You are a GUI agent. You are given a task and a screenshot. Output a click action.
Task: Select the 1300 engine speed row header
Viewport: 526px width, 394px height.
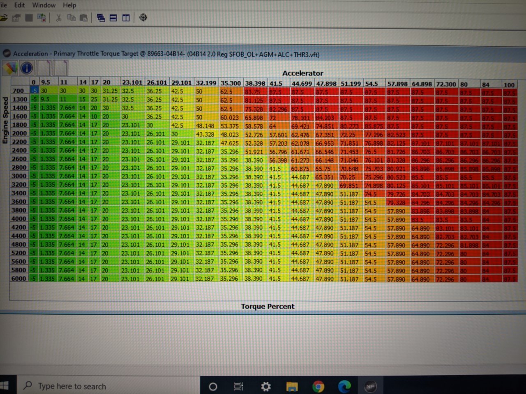pyautogui.click(x=20, y=99)
